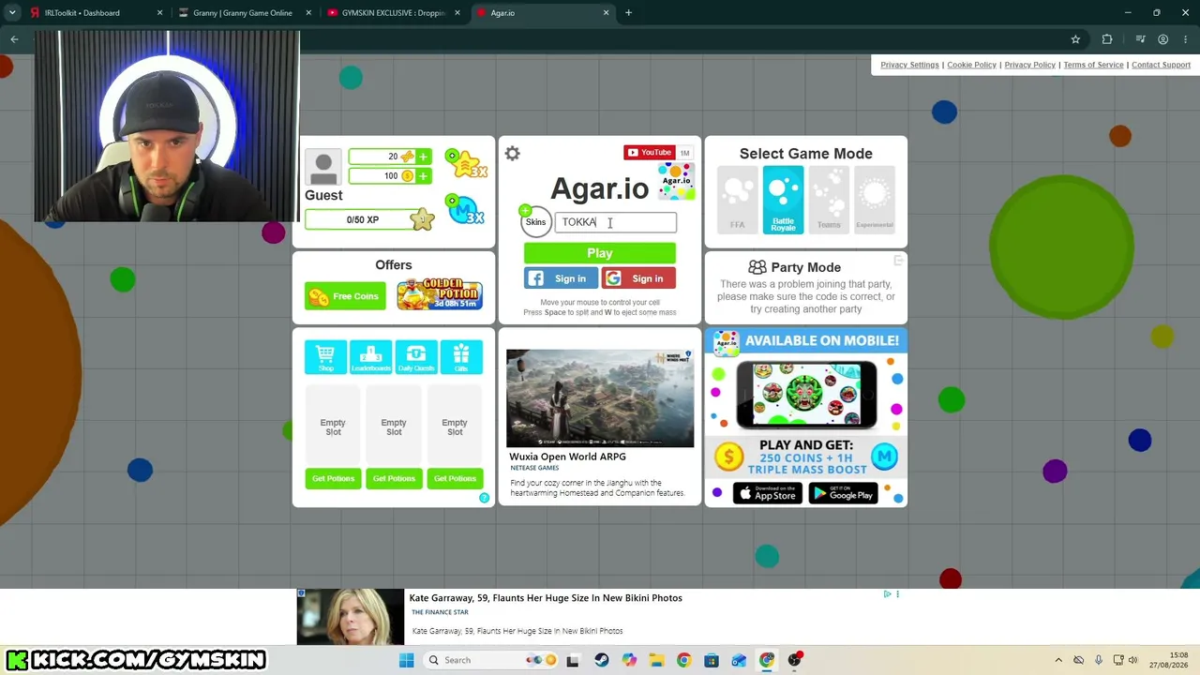This screenshot has width=1200, height=675.
Task: Open the Windows Start menu
Action: pos(406,660)
